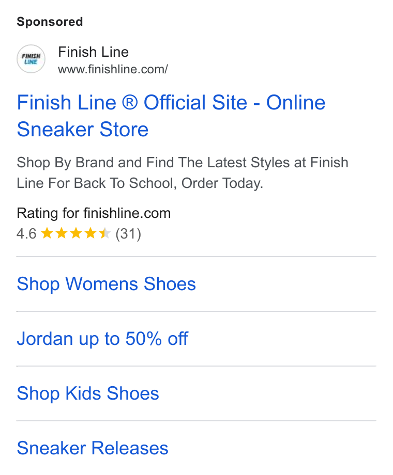
Task: Open the Sneaker Releases sitelink
Action: pyautogui.click(x=92, y=448)
